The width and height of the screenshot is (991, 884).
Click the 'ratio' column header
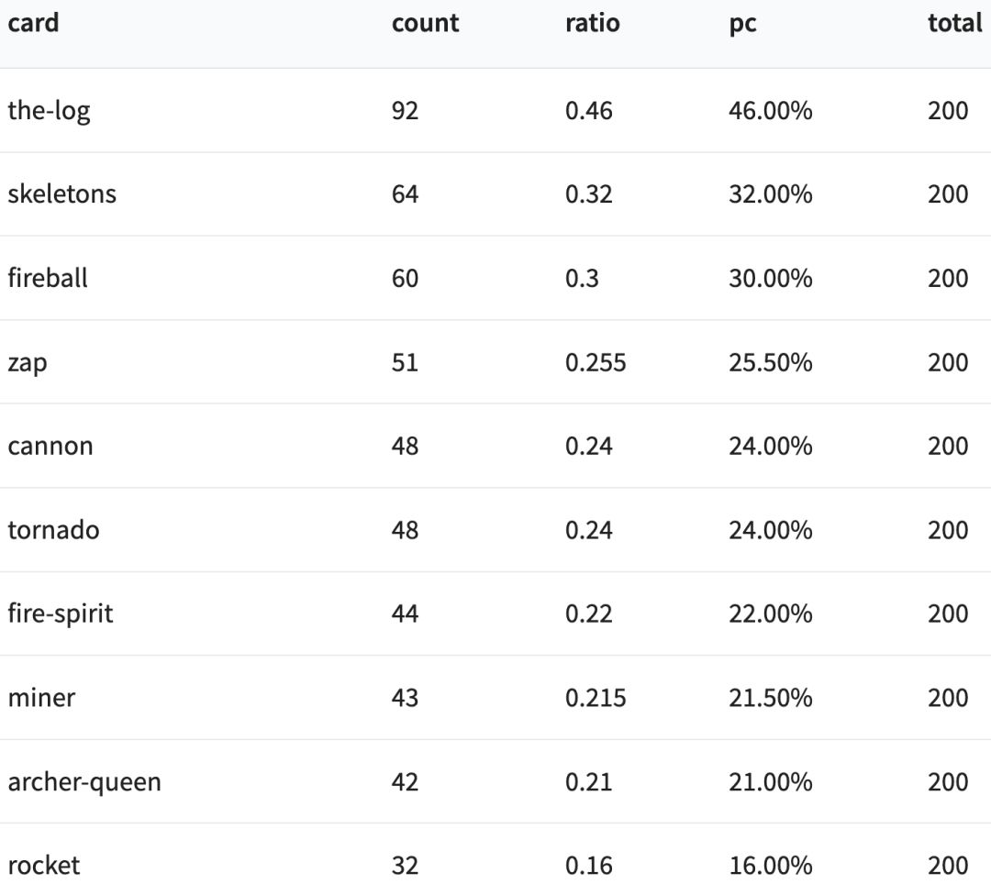point(592,23)
